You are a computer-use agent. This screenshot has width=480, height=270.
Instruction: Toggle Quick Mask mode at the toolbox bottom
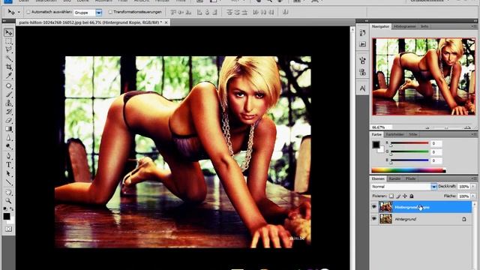[x=8, y=229]
